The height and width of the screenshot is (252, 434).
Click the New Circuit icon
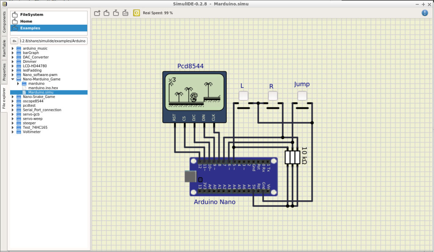tap(97, 13)
